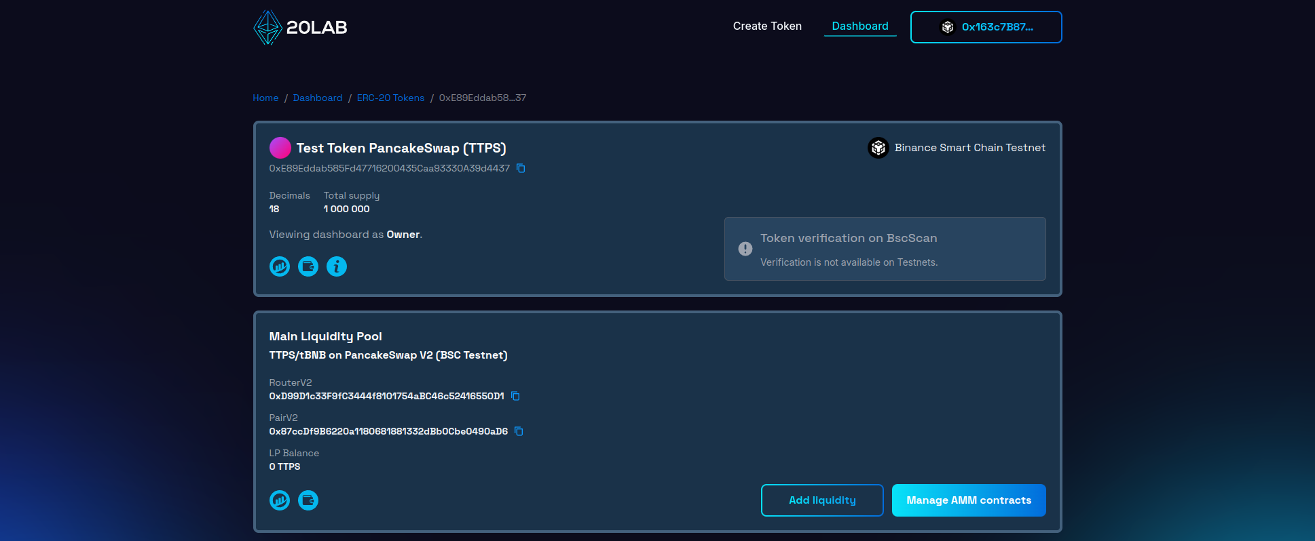The width and height of the screenshot is (1315, 541).
Task: Copy the PairV2 address
Action: coord(519,431)
